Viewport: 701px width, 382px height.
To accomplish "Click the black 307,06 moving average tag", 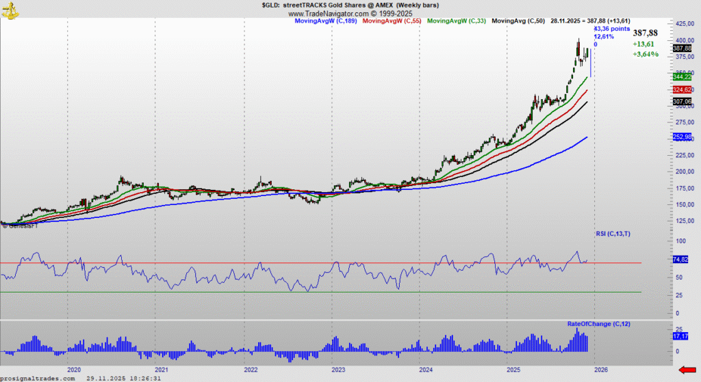I will [682, 102].
